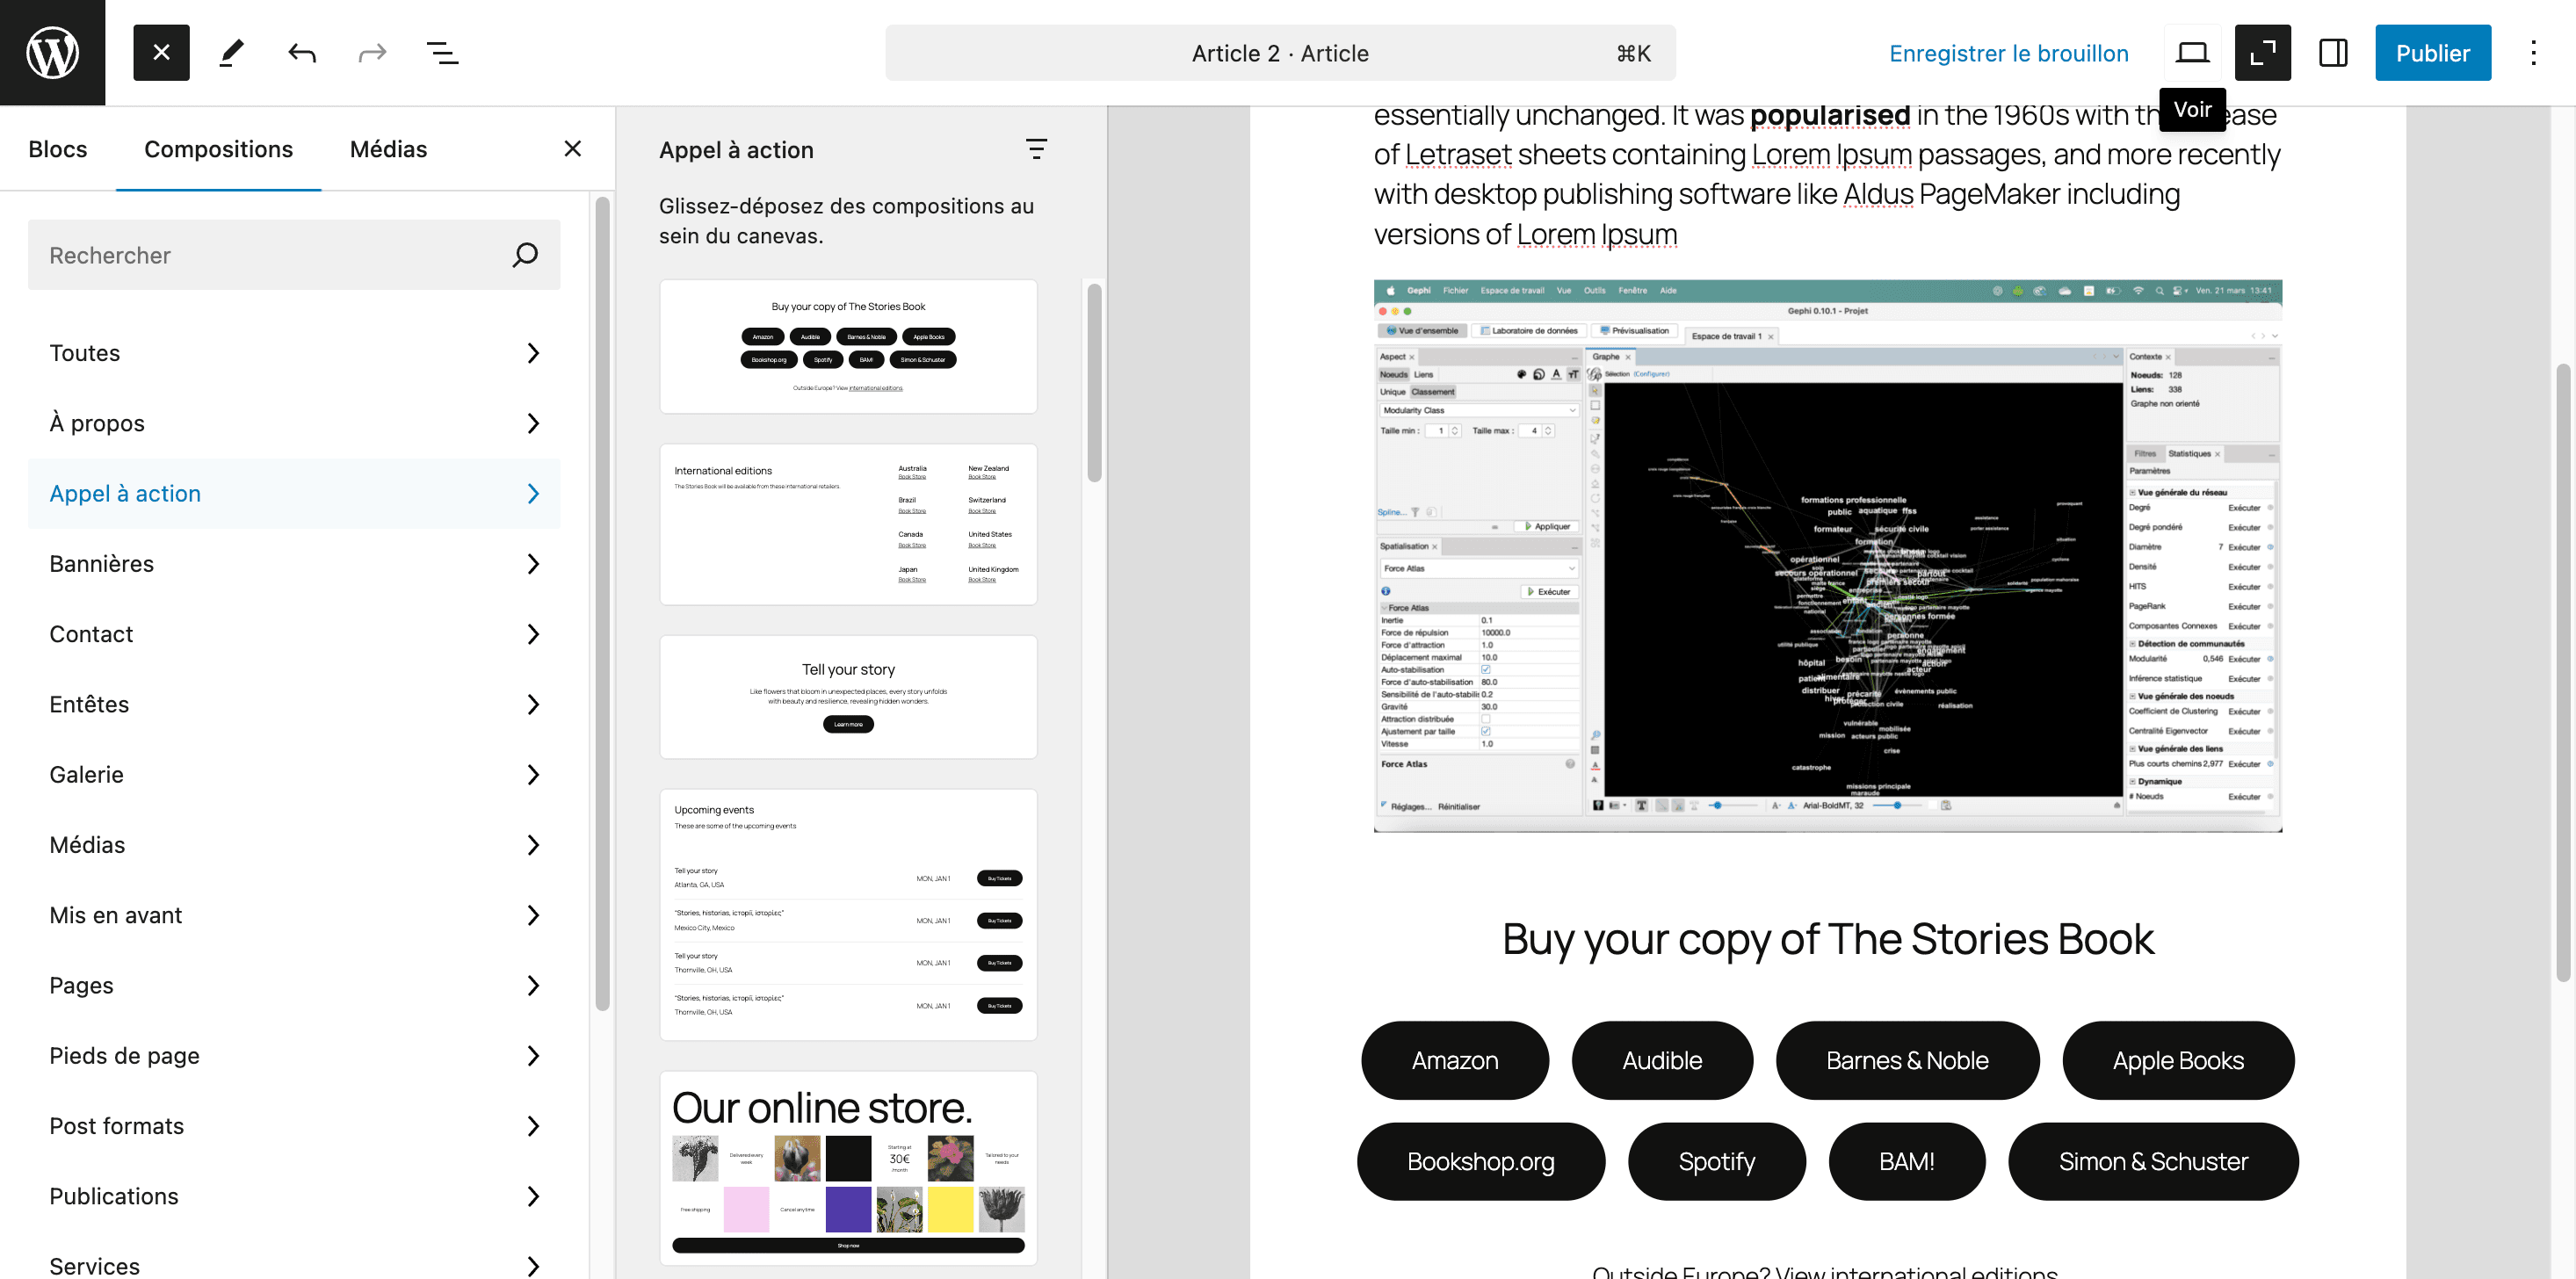Expand the Entêtes category

pos(294,704)
